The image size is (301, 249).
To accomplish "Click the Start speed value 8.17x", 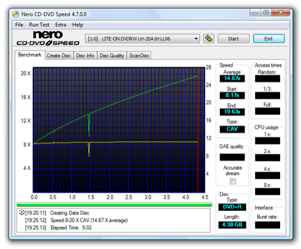I will tap(232, 95).
